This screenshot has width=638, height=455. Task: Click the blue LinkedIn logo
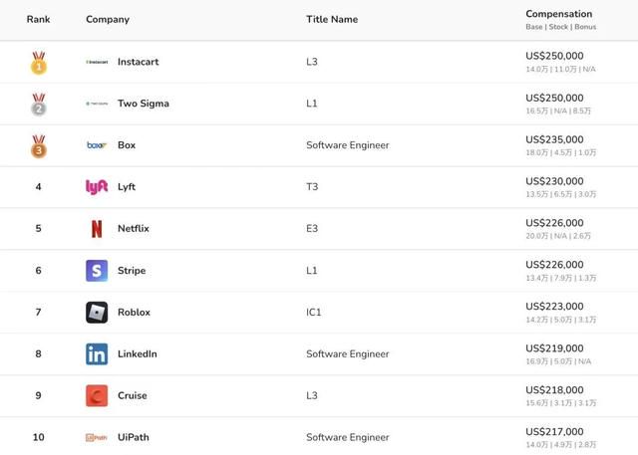coord(97,354)
